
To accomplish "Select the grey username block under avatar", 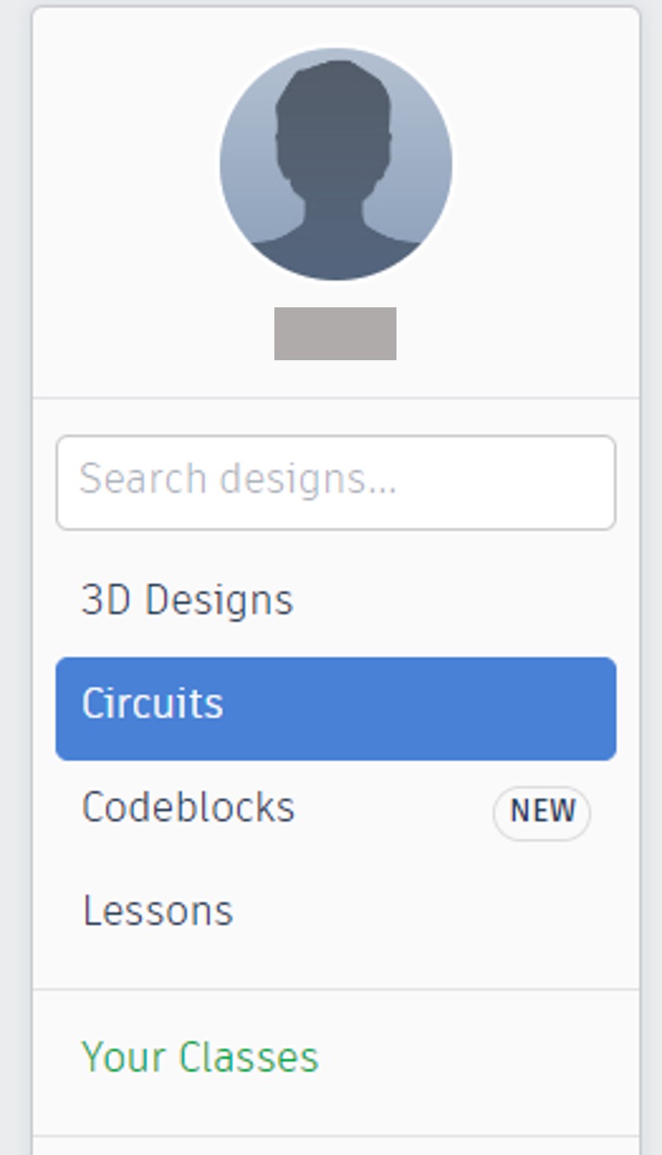I will (x=335, y=334).
